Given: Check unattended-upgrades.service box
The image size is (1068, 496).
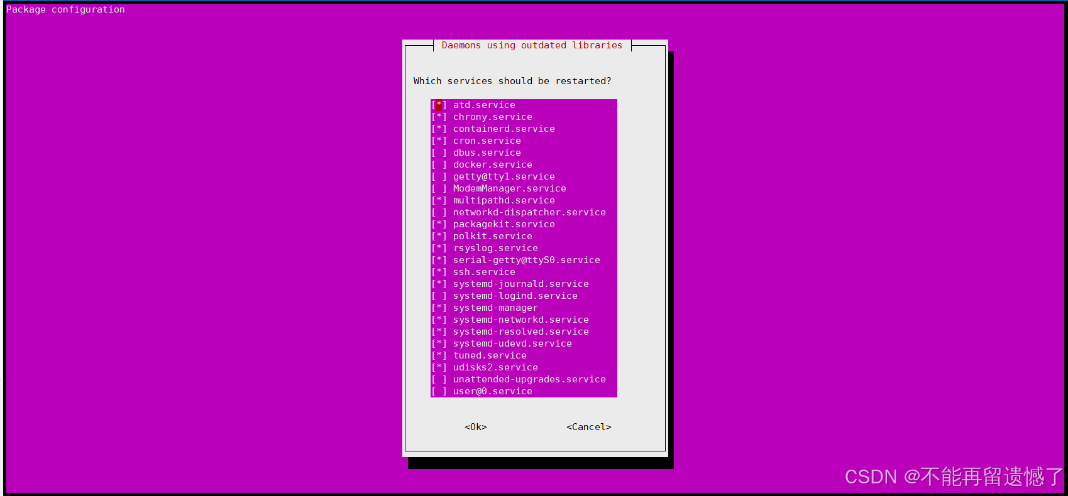Looking at the screenshot, I should click(x=439, y=379).
